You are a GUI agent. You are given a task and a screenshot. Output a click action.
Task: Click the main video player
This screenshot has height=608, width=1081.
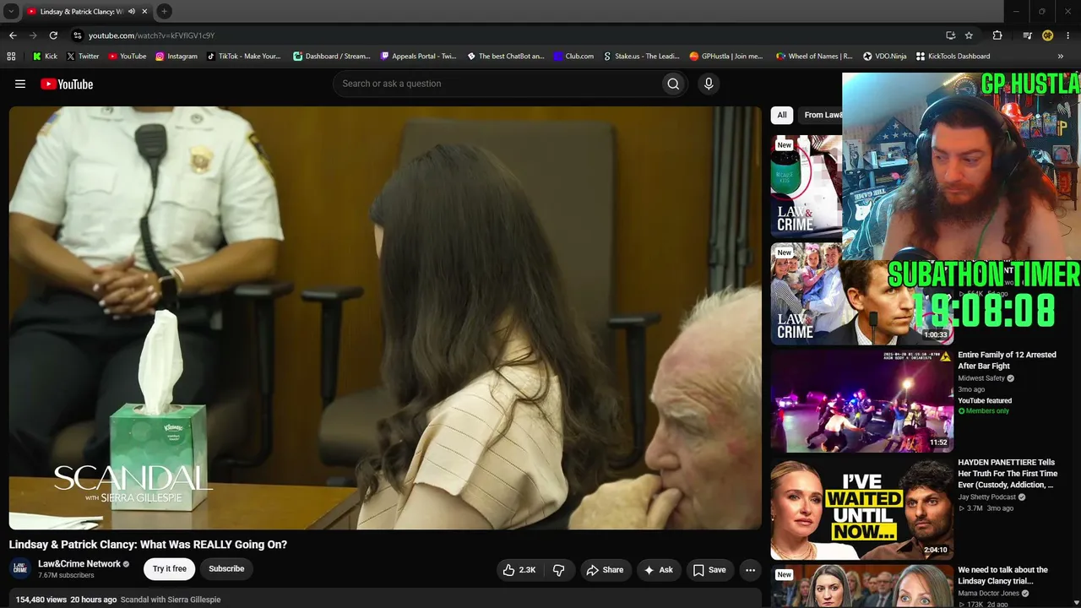[385, 318]
